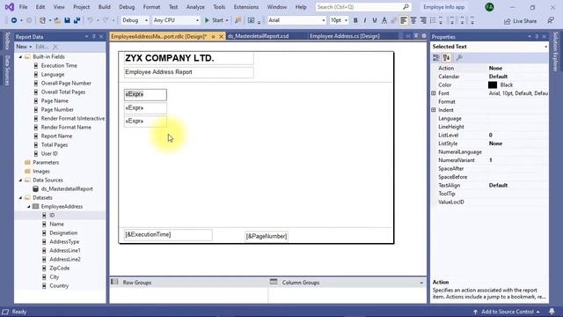Select the Overall Page Number field
Image resolution: width=563 pixels, height=317 pixels.
66,83
